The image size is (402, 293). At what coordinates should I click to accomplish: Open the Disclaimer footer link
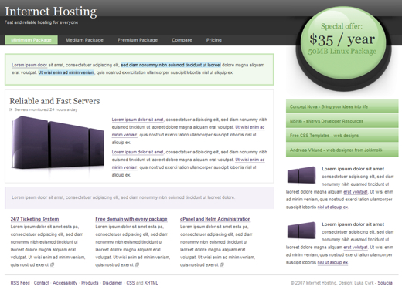pos(112,283)
